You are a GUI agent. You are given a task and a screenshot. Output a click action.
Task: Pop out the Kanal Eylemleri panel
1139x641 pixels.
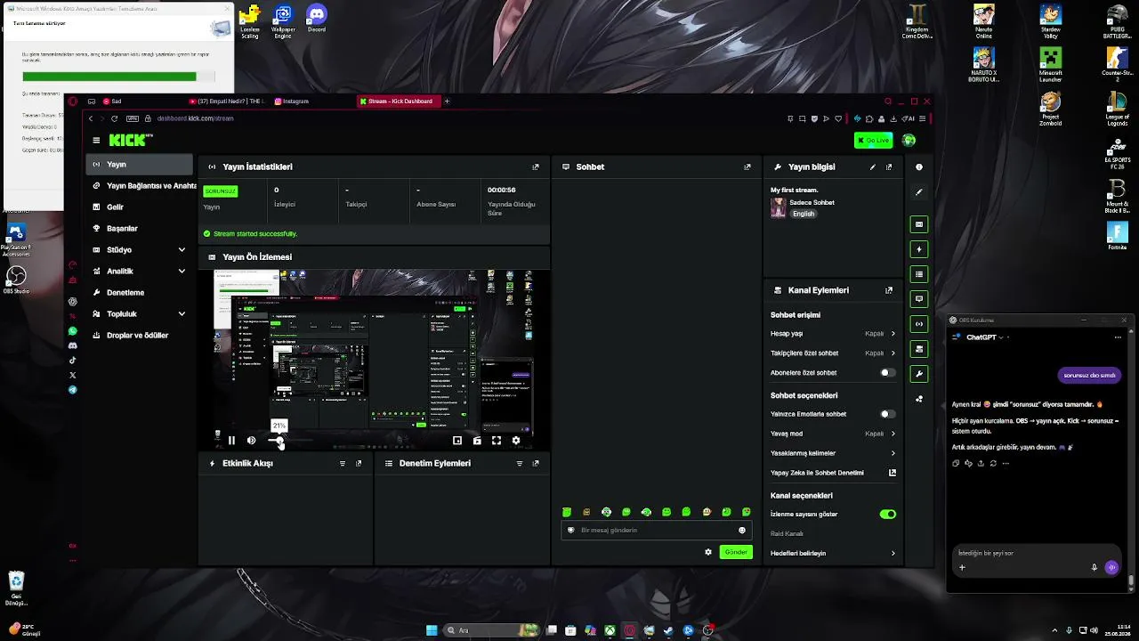click(x=889, y=290)
